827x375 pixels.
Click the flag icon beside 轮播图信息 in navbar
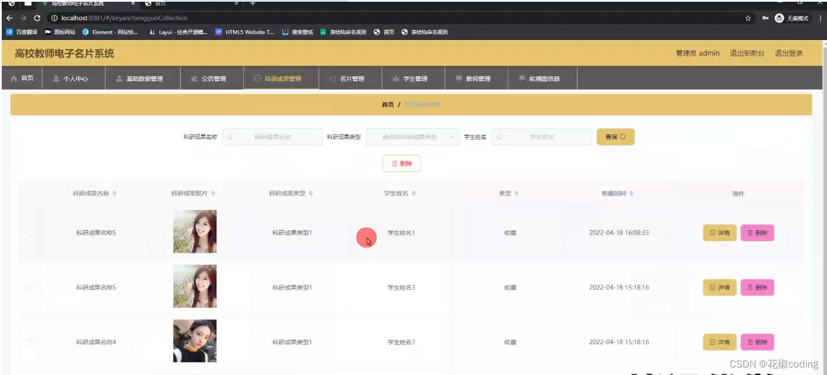pos(523,77)
